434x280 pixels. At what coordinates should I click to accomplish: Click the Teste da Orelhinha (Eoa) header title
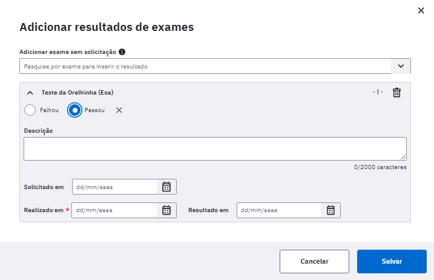(77, 93)
